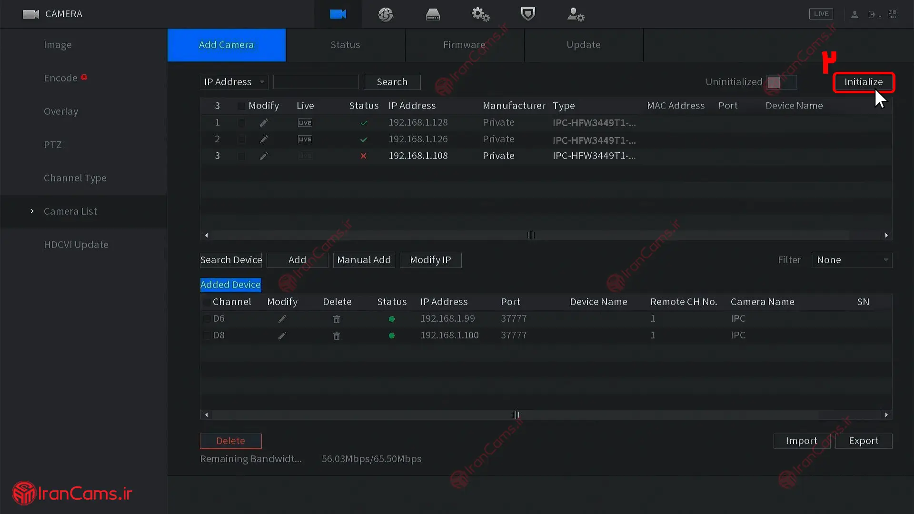Edit device 192.168.1.126 with pencil icon
914x514 pixels.
coord(264,139)
